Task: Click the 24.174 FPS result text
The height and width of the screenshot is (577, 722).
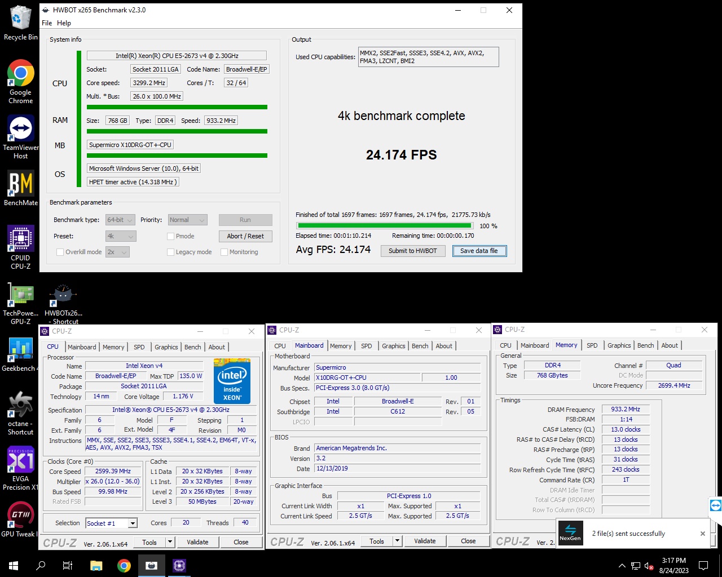Action: click(401, 155)
